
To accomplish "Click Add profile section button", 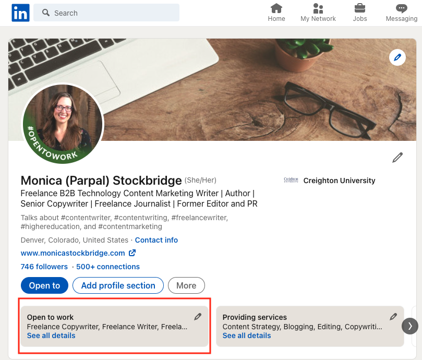I will point(118,285).
